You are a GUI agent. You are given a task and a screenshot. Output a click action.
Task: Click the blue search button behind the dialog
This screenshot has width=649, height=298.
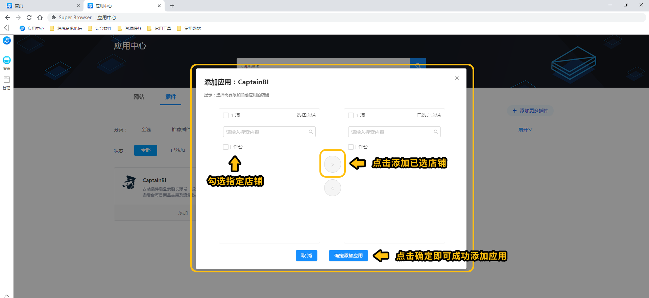click(418, 63)
